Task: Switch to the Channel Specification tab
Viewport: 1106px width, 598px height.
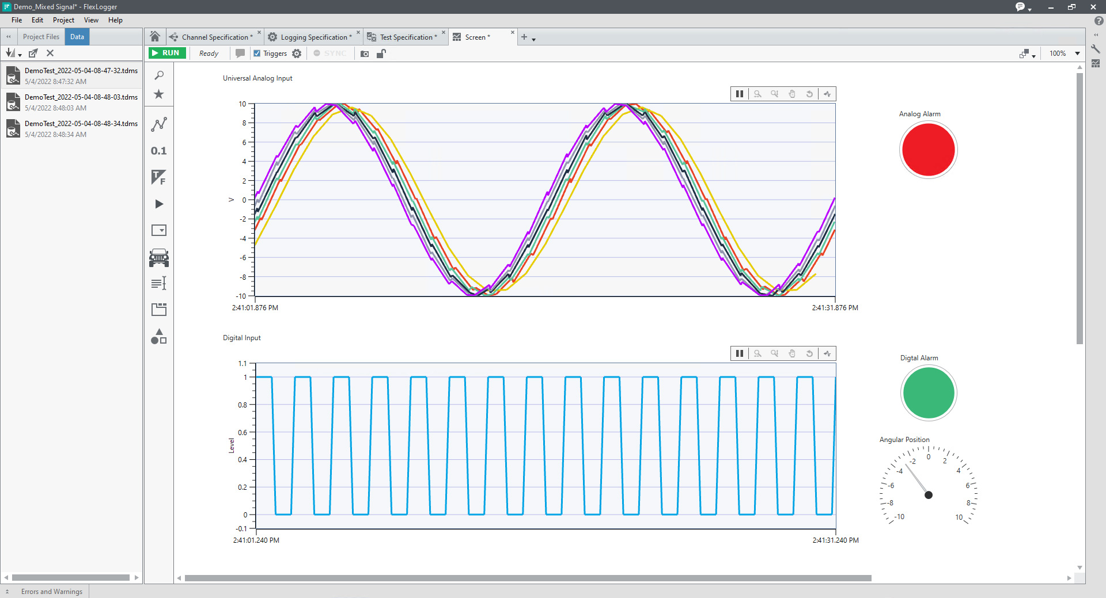Action: click(x=214, y=37)
